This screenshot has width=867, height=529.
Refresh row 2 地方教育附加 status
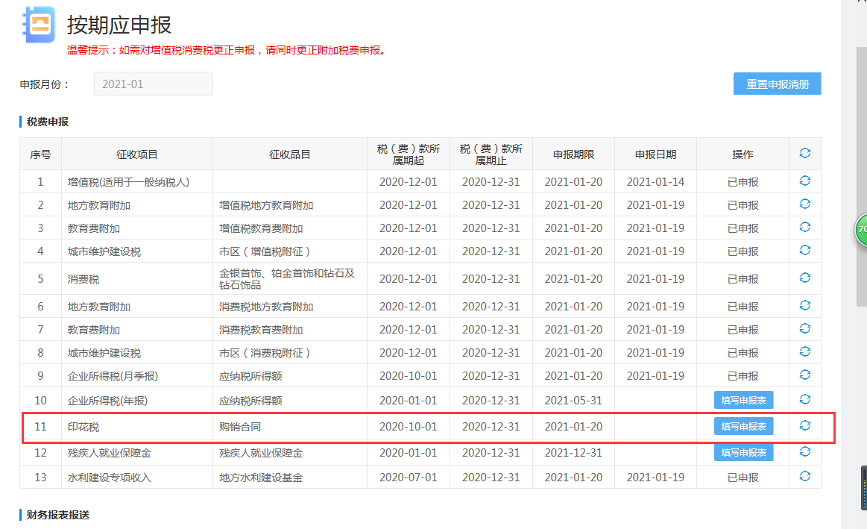coord(804,204)
